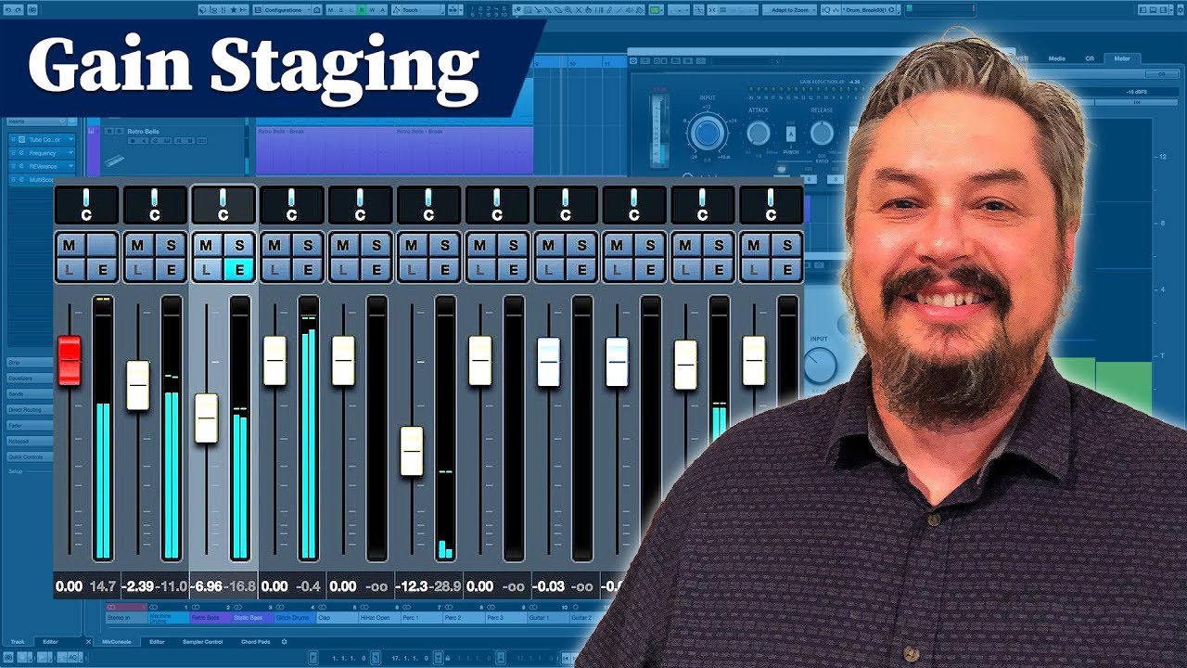Solo the channel peaking at -0.4

pos(307,246)
